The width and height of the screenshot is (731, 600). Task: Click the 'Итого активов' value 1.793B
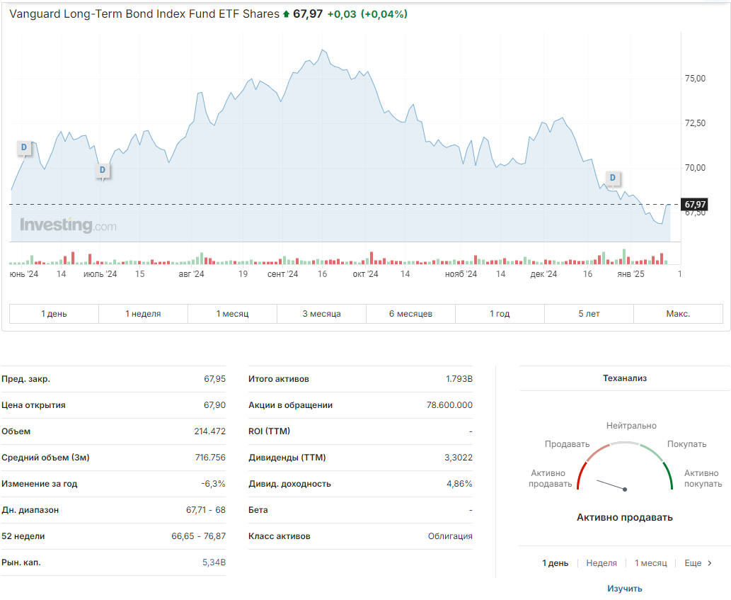(459, 379)
